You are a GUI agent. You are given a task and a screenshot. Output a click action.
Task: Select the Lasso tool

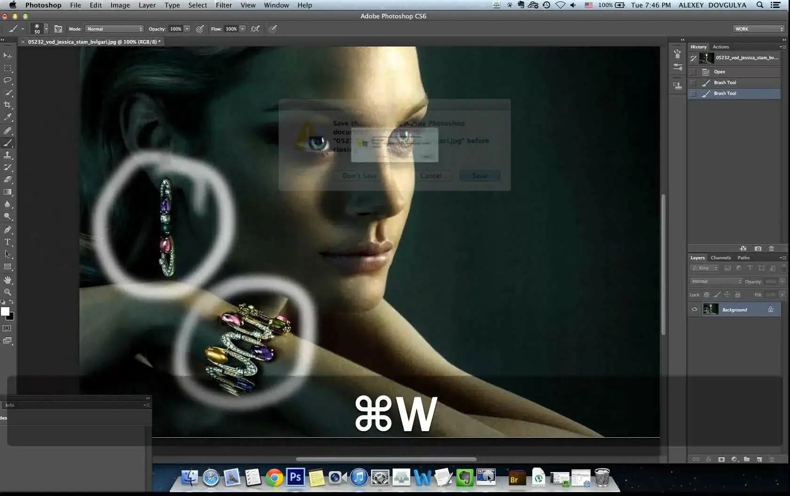8,80
